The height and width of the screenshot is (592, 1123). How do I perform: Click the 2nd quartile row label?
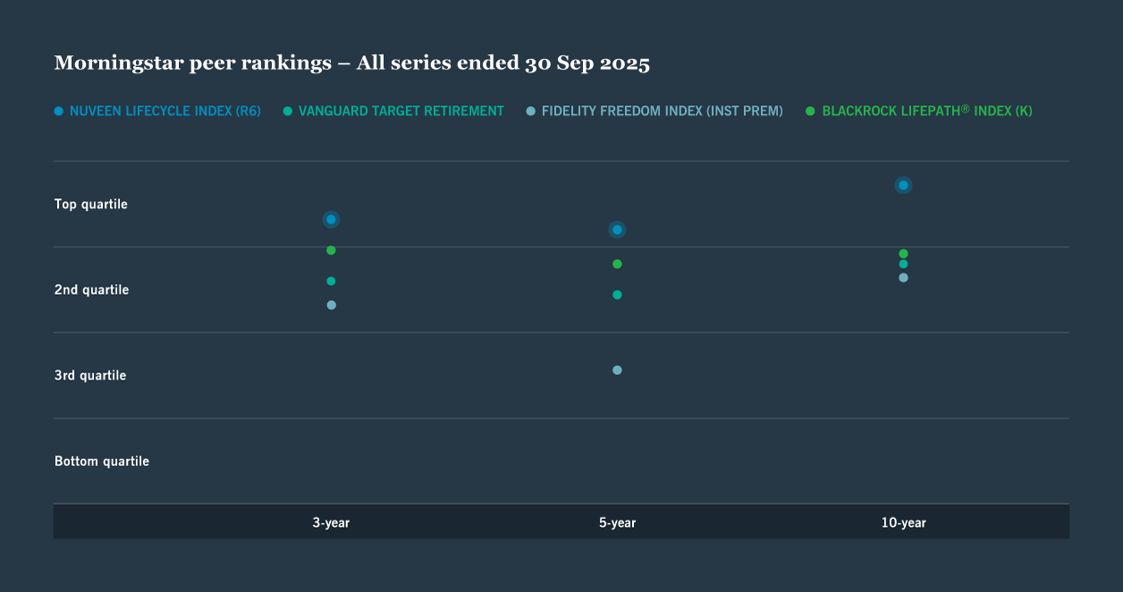[x=91, y=289]
